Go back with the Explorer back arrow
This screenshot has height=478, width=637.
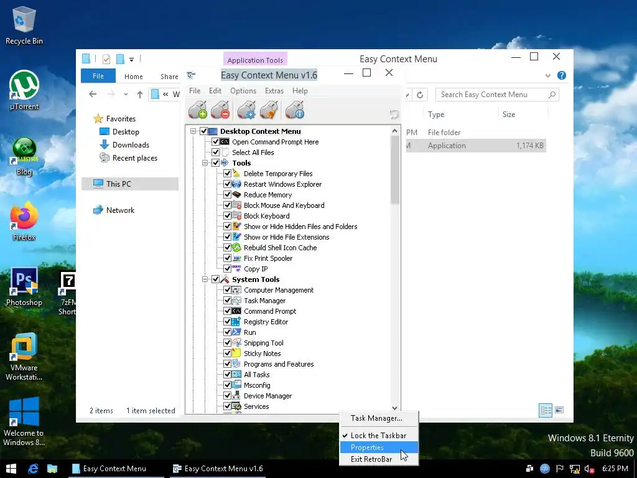93,95
